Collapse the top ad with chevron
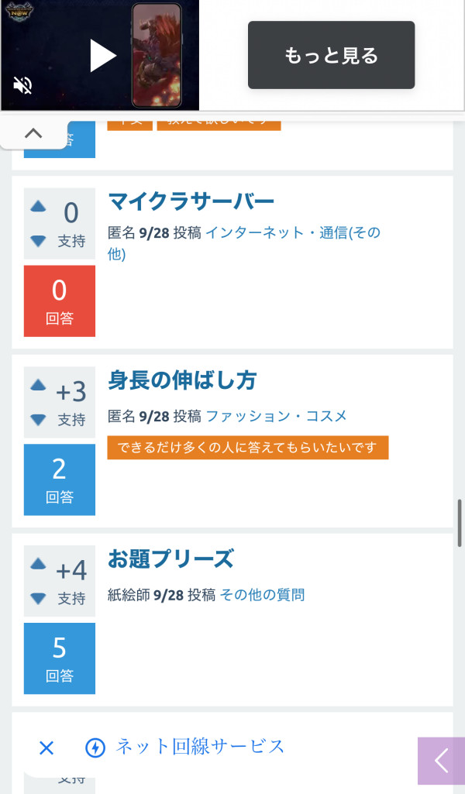Viewport: 465px width, 794px height. click(x=33, y=133)
